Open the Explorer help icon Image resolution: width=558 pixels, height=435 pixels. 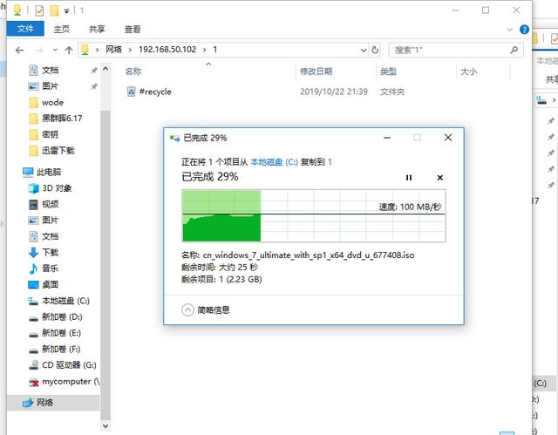pyautogui.click(x=524, y=30)
